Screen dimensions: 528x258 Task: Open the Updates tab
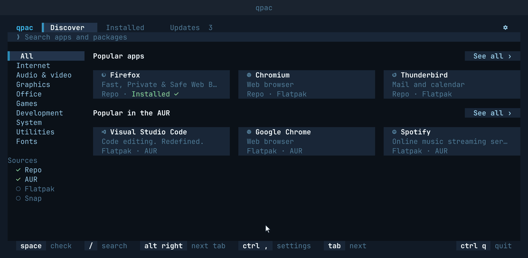(x=191, y=28)
